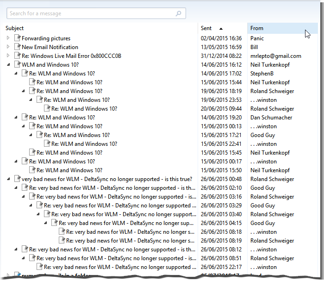324x281 pixels.
Task: Click message icon of reply sent 26/06/2015 03:29
Action: pyautogui.click(x=40, y=205)
